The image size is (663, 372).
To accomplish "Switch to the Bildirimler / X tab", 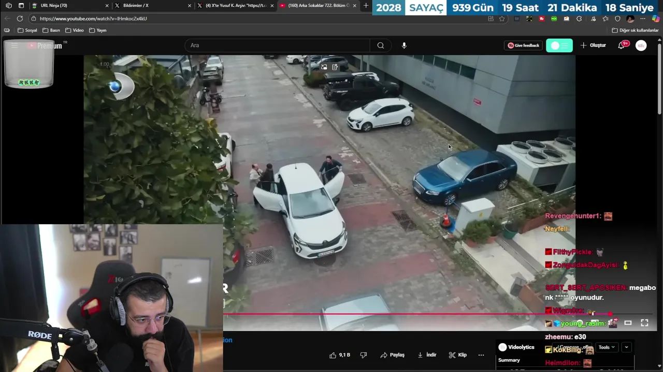I will 153,6.
